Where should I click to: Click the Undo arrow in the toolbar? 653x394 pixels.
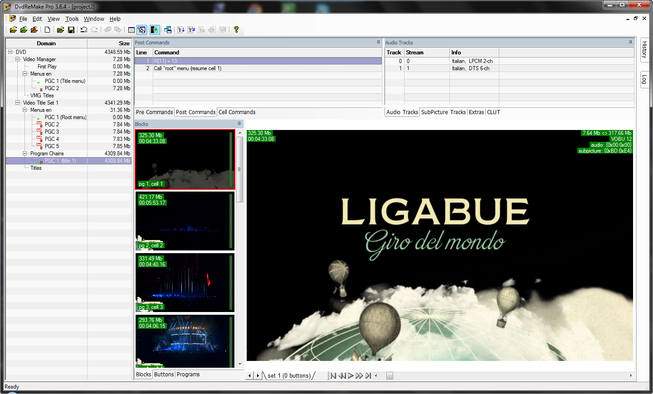84,30
